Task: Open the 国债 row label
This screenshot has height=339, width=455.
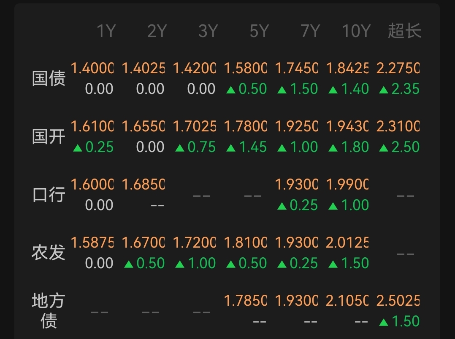Action: click(x=49, y=78)
